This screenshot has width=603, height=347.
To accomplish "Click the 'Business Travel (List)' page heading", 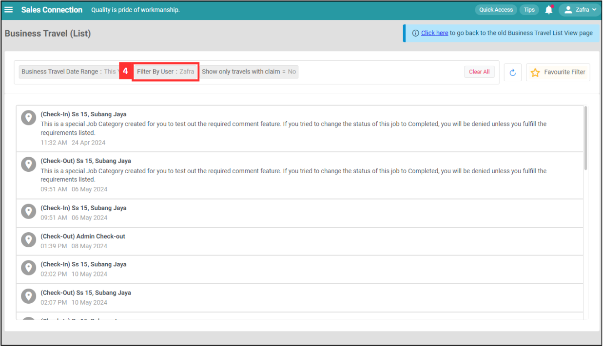I will coord(48,34).
